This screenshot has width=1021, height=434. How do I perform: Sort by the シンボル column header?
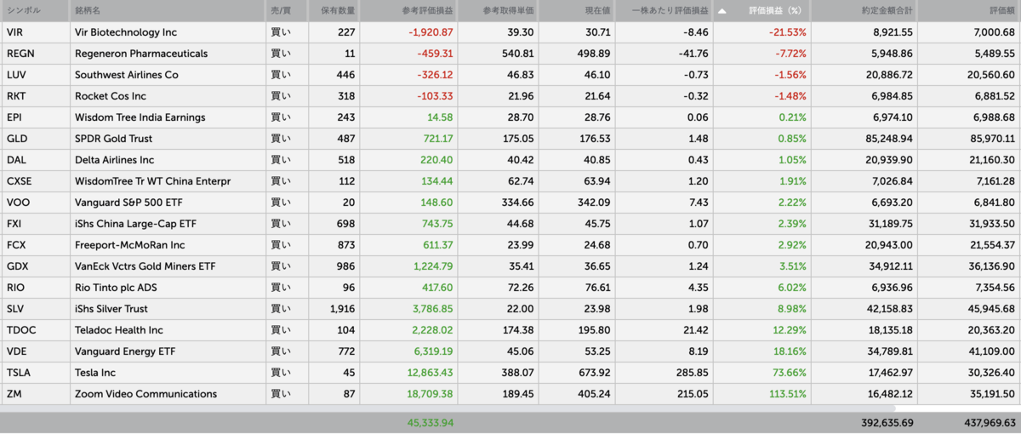pyautogui.click(x=35, y=11)
